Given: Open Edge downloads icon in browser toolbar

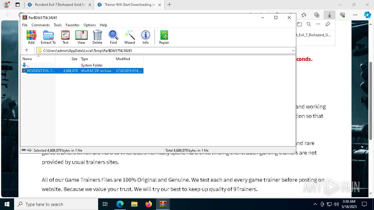Looking at the screenshot, I should point(330,15).
